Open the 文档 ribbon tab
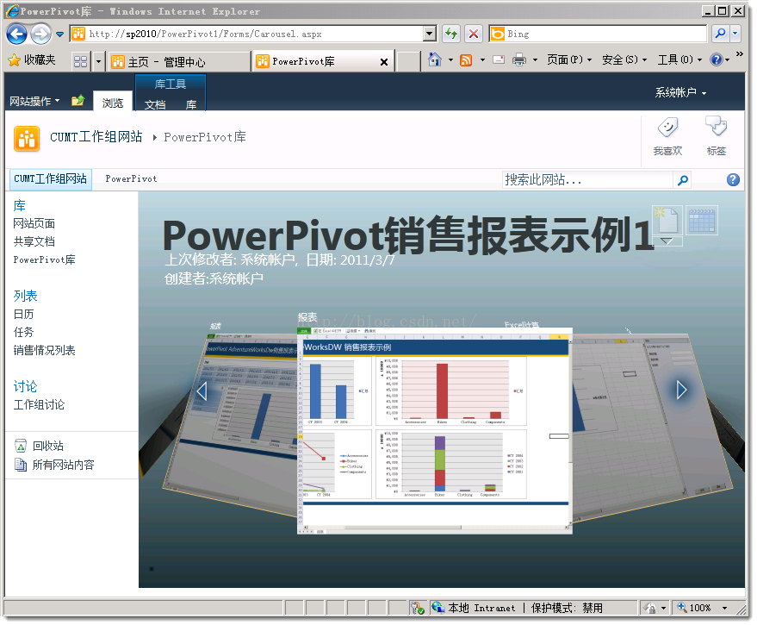This screenshot has height=625, width=757. click(x=155, y=104)
